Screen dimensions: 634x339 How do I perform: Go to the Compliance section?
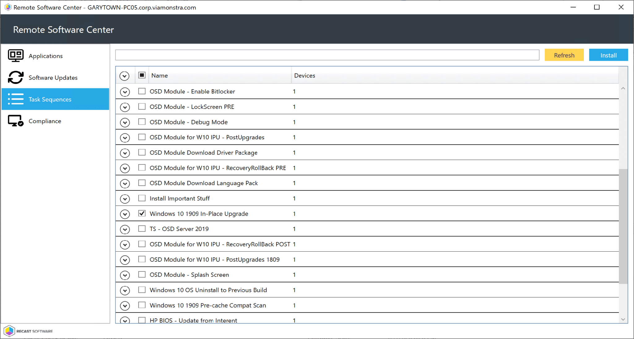[55, 121]
